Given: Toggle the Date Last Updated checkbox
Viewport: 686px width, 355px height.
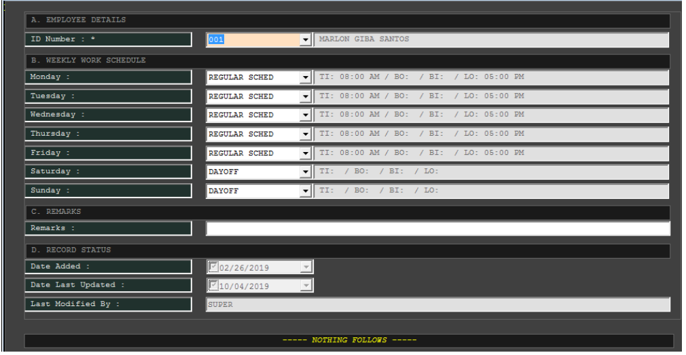Looking at the screenshot, I should [213, 286].
